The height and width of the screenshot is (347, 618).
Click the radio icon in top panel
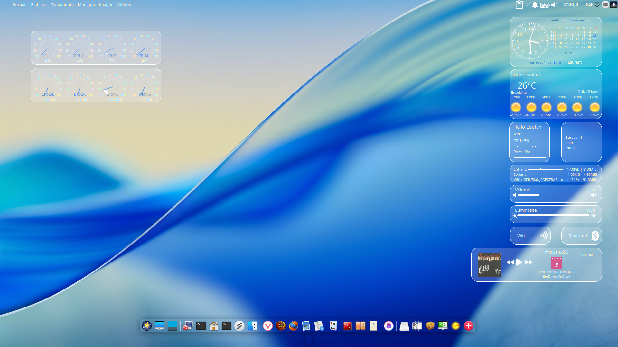pyautogui.click(x=605, y=4)
